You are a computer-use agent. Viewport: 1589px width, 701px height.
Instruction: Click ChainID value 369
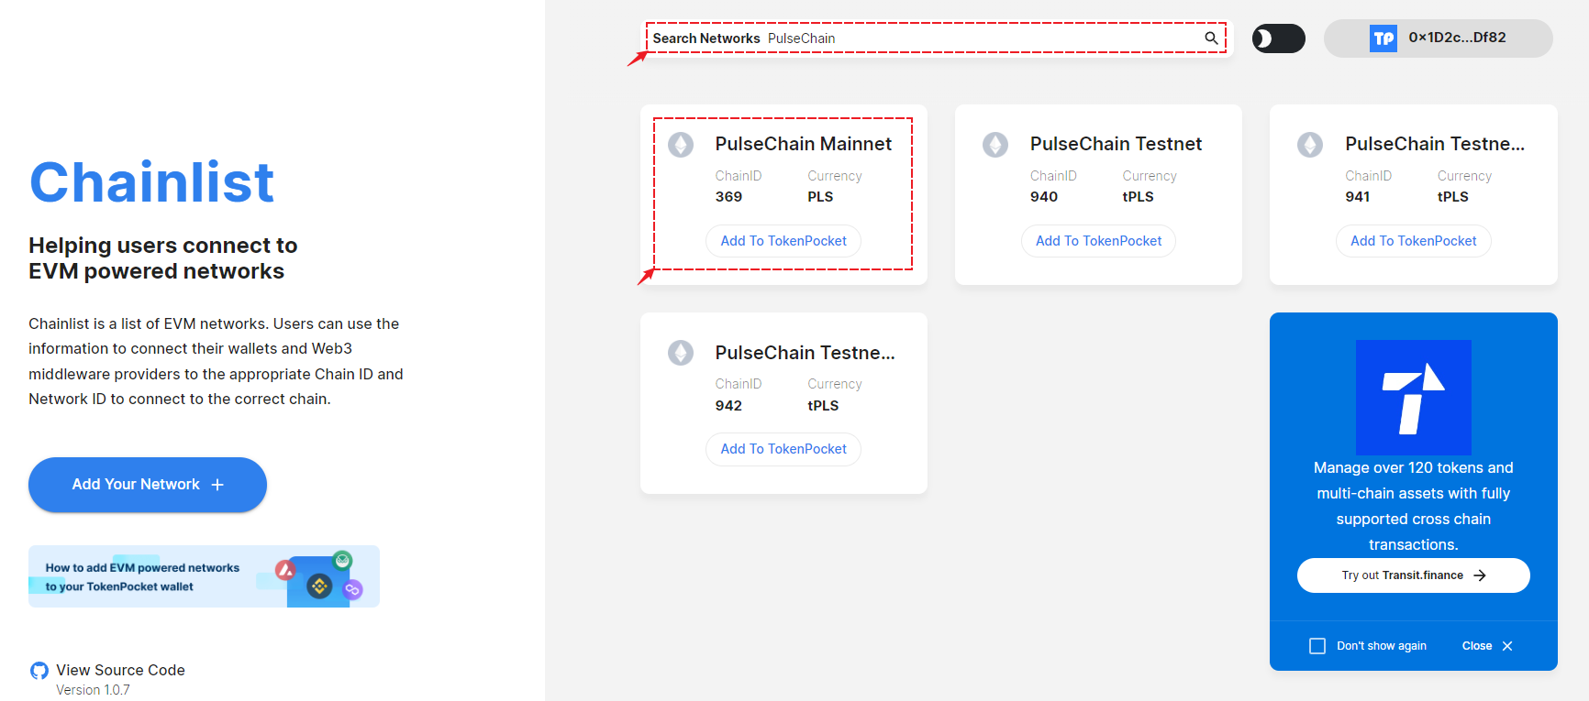pyautogui.click(x=728, y=197)
